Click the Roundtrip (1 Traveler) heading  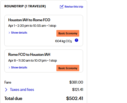(x=25, y=6)
